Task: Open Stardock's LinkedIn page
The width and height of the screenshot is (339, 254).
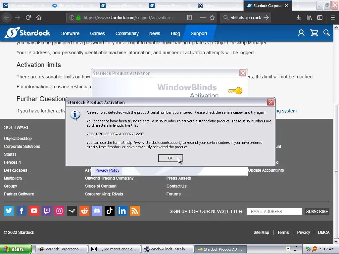Action: coord(122,211)
